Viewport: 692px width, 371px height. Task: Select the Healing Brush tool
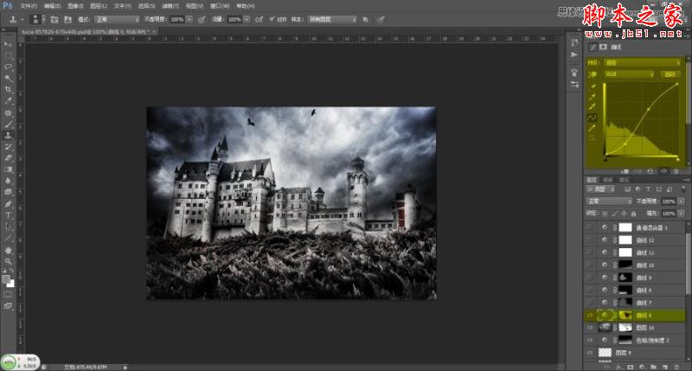tap(8, 112)
